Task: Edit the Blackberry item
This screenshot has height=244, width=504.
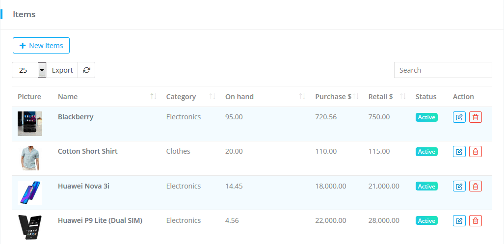Action: click(459, 117)
